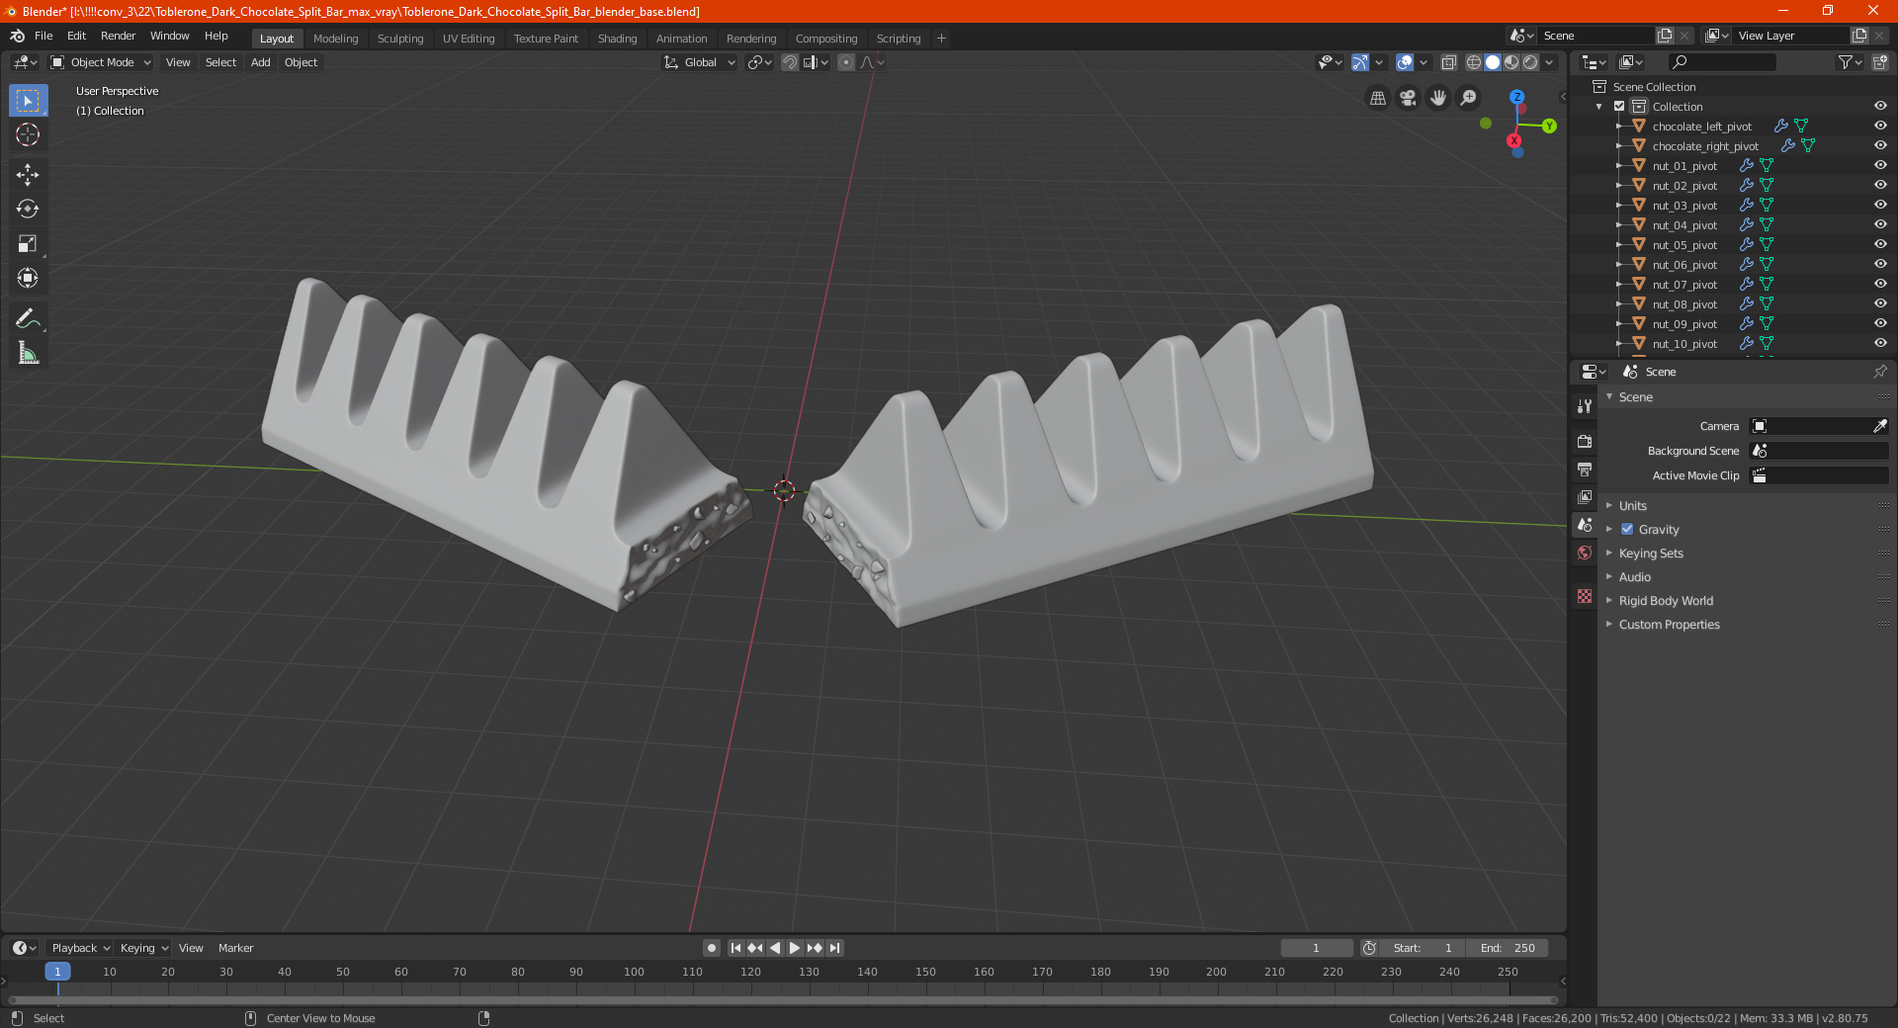Play the animation forward
This screenshot has height=1028, width=1898.
794,948
